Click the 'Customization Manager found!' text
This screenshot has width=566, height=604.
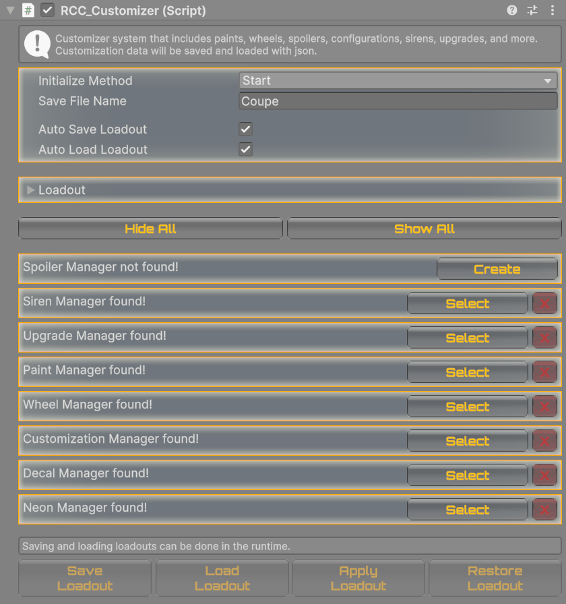tap(111, 438)
